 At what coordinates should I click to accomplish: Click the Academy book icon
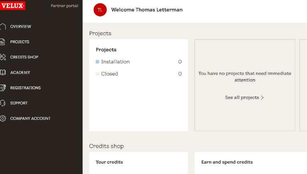(x=3, y=72)
